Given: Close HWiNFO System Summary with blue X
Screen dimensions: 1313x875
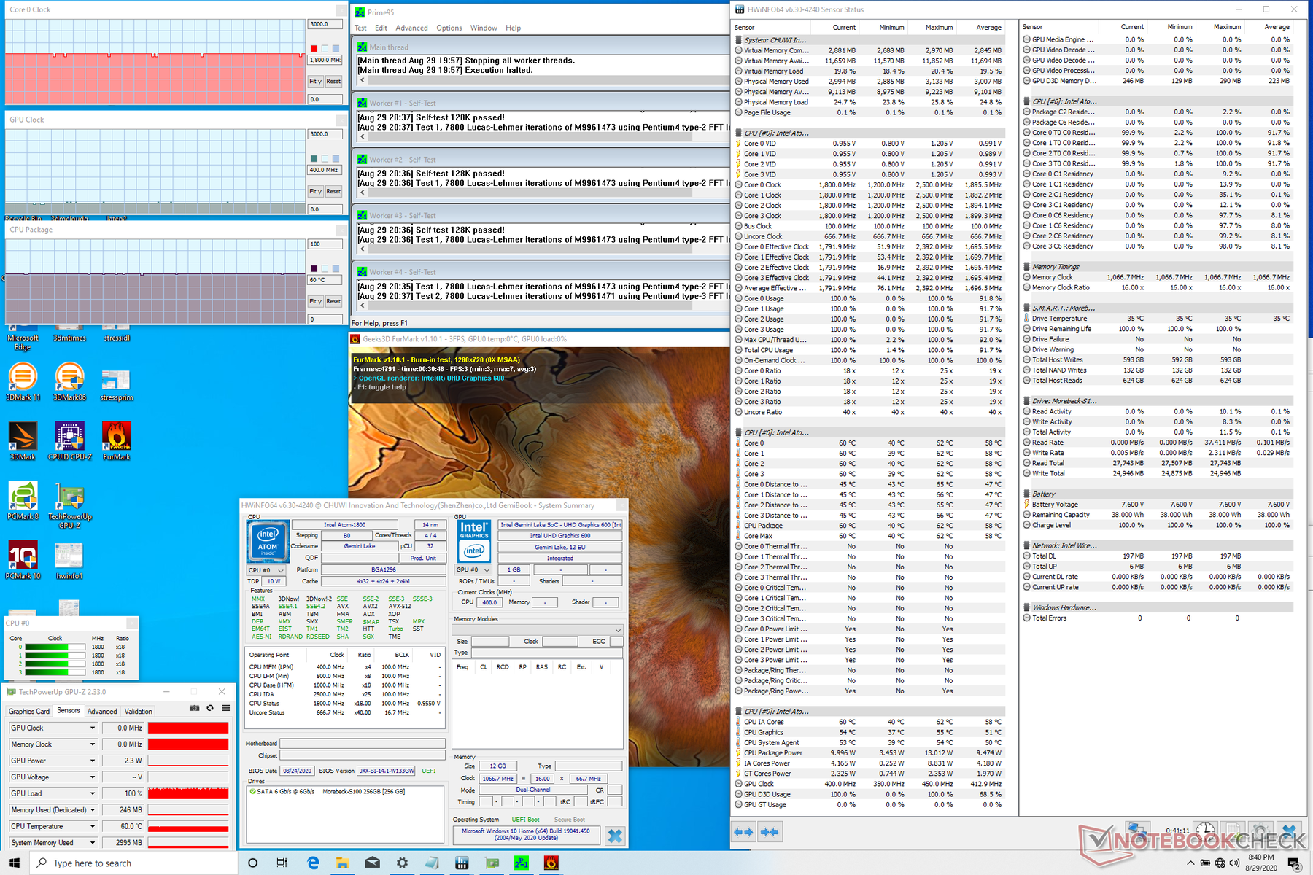Looking at the screenshot, I should pyautogui.click(x=615, y=836).
